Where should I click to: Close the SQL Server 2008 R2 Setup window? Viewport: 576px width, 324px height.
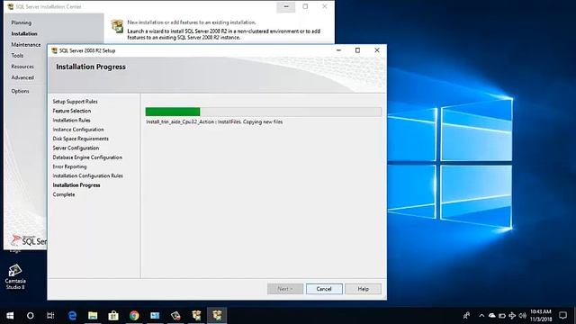(x=377, y=50)
